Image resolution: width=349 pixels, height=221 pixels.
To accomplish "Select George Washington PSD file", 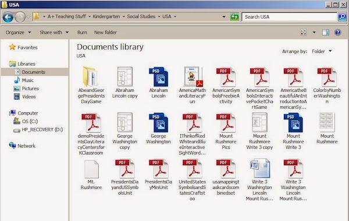I will 158,129.
